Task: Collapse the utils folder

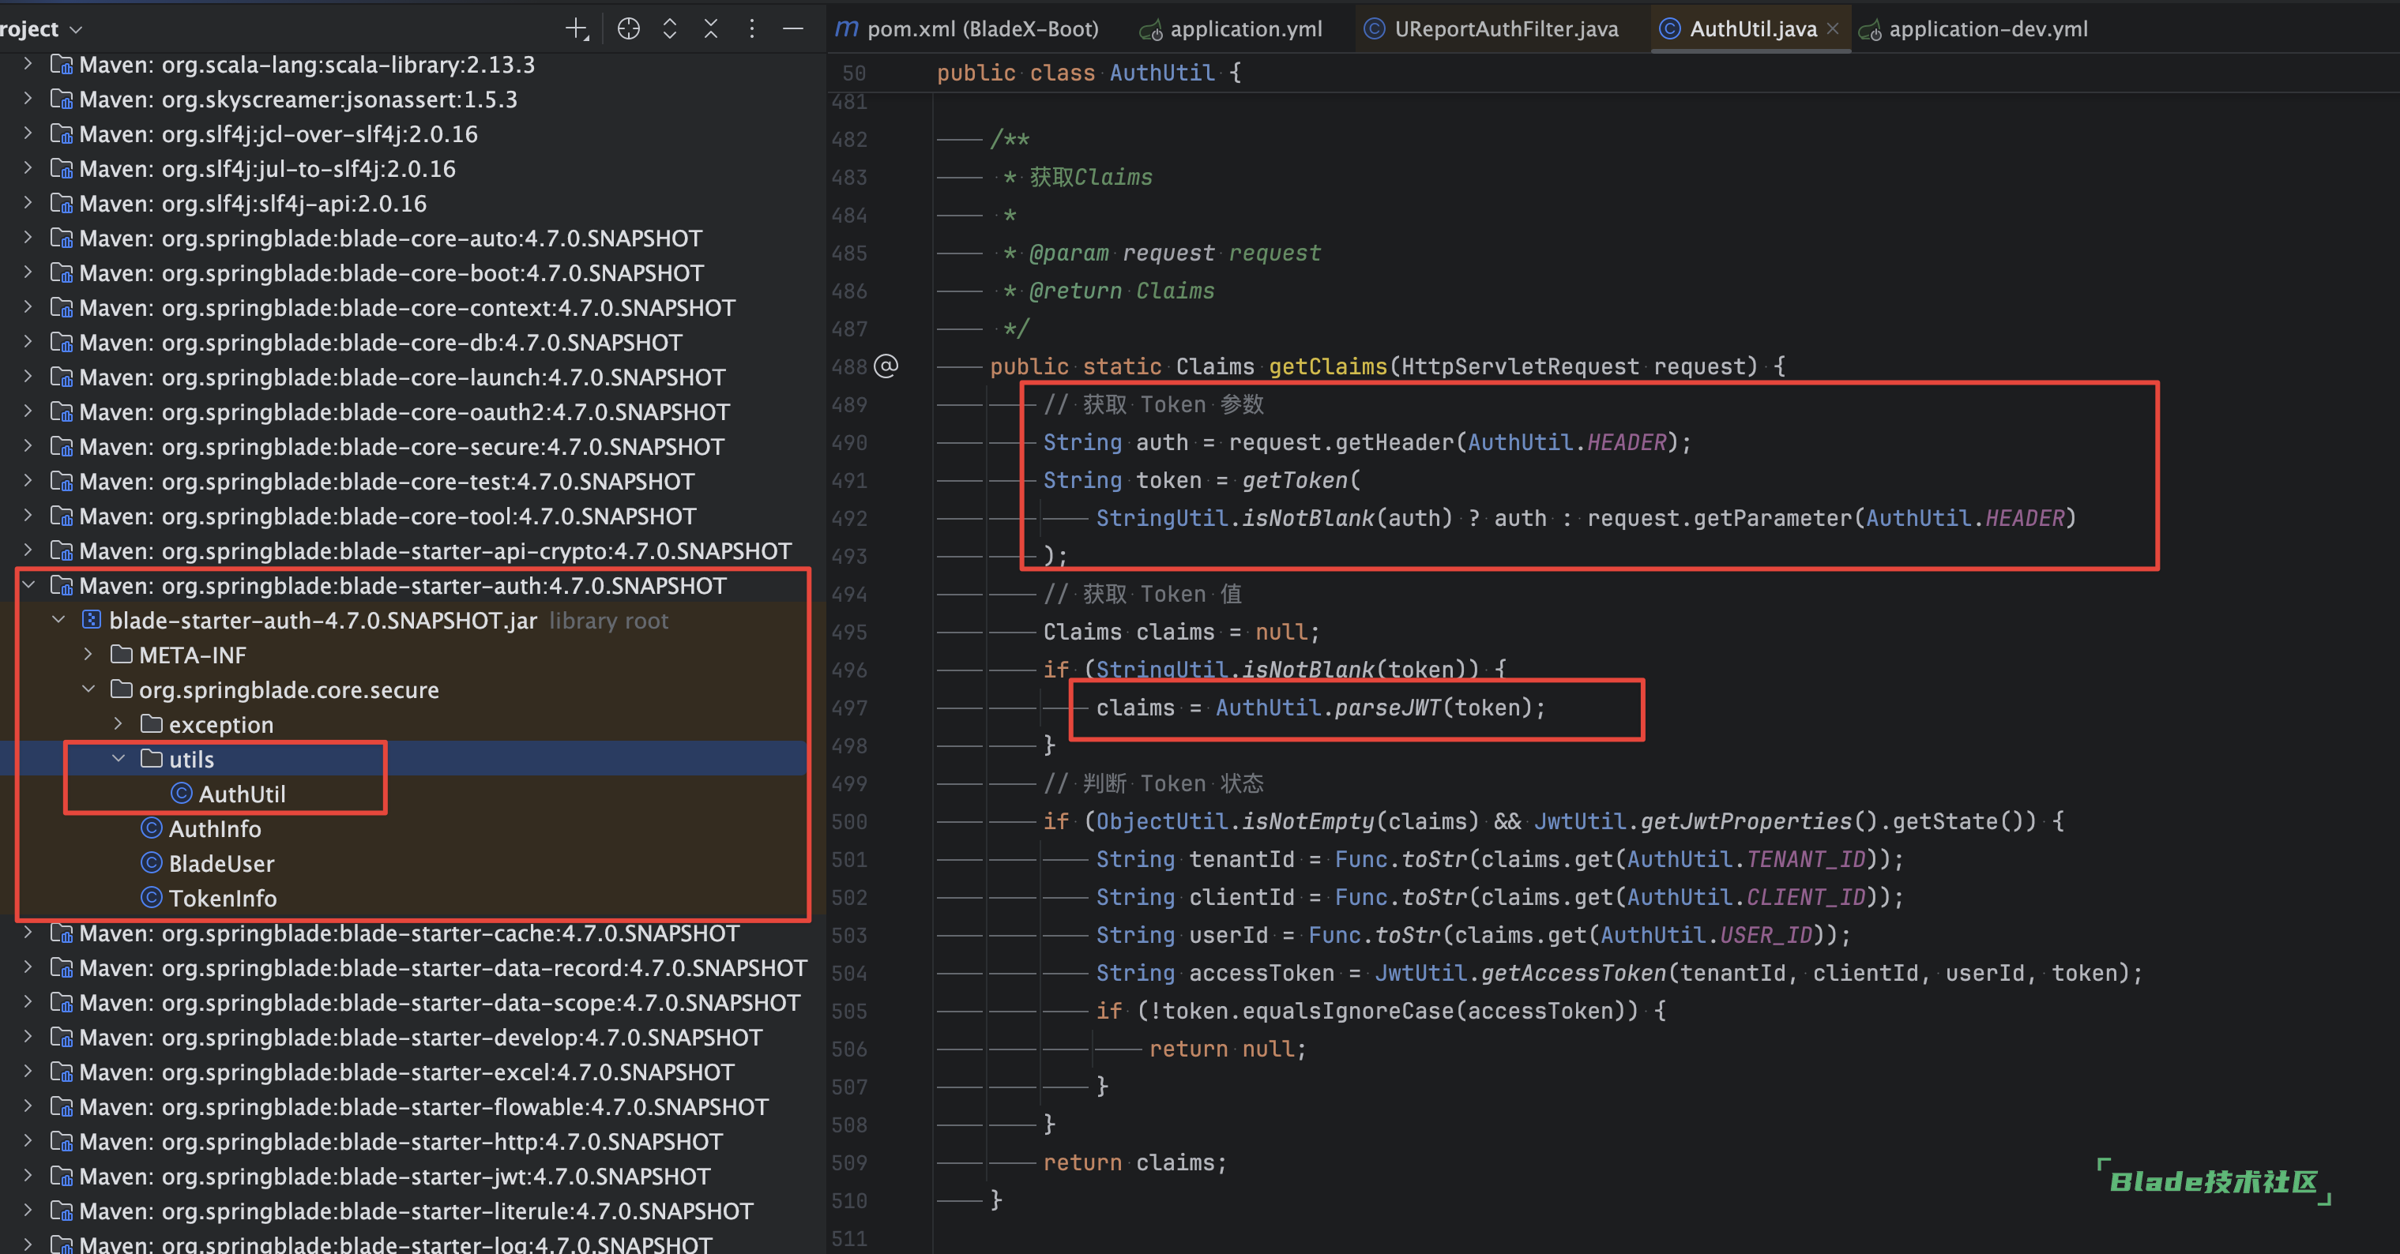Action: pyautogui.click(x=118, y=759)
